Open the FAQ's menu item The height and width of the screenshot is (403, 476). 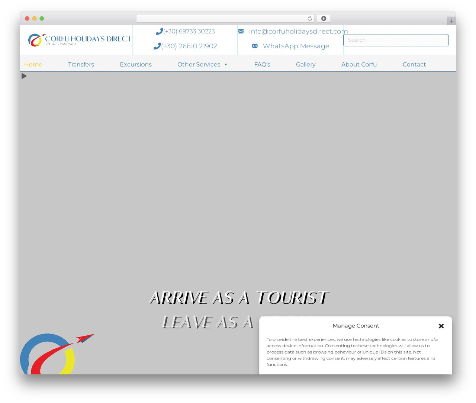click(262, 64)
